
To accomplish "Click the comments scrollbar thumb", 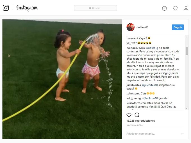I will click(187, 51).
